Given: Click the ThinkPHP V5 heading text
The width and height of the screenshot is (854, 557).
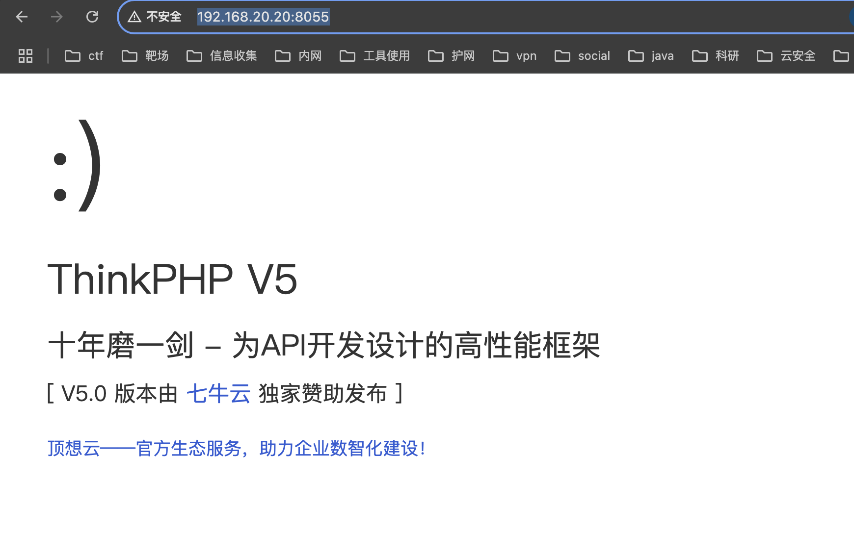Looking at the screenshot, I should (172, 279).
